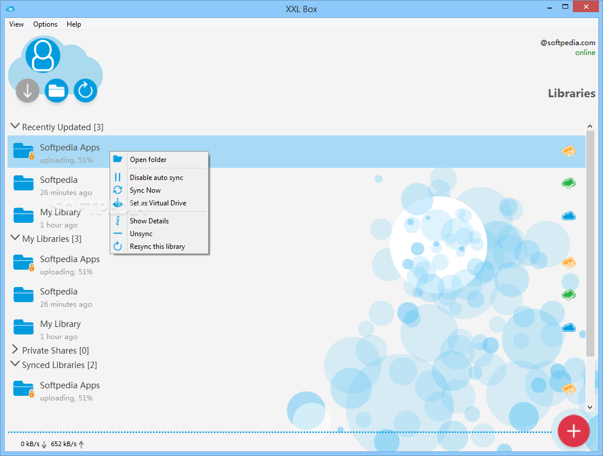Click the circular refresh round button
The width and height of the screenshot is (603, 456).
[85, 91]
